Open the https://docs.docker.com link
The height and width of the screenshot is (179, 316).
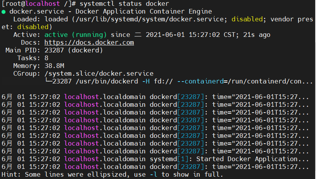(89, 43)
